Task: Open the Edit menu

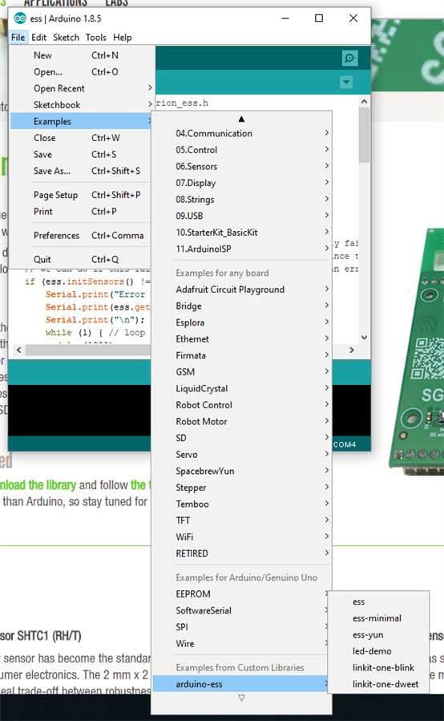Action: pos(38,37)
